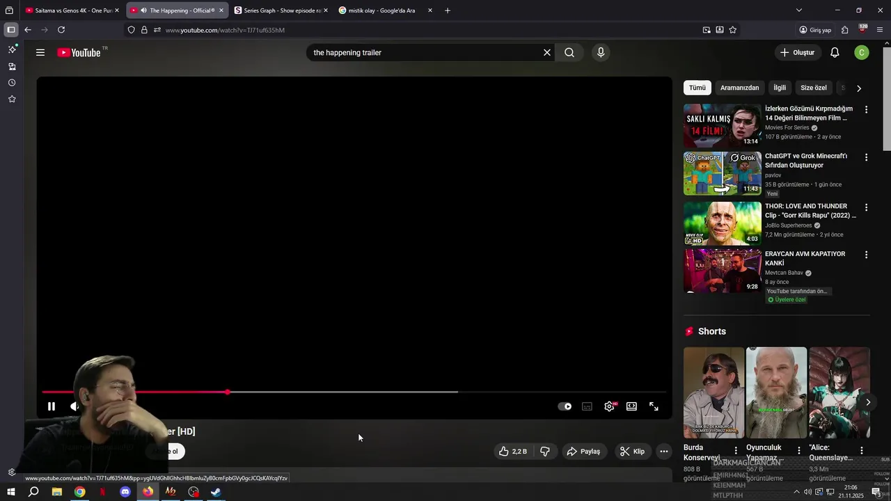Open sidebar history clock icon
The image size is (891, 501).
coord(12,83)
